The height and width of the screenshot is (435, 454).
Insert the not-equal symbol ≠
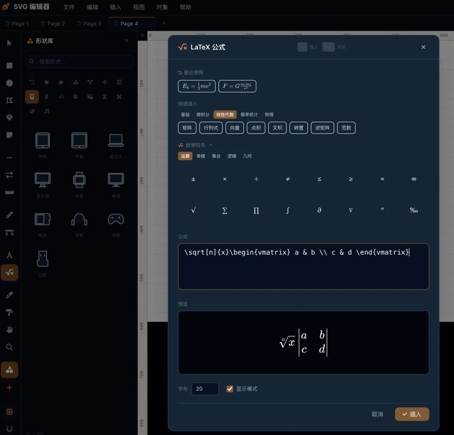(x=288, y=179)
